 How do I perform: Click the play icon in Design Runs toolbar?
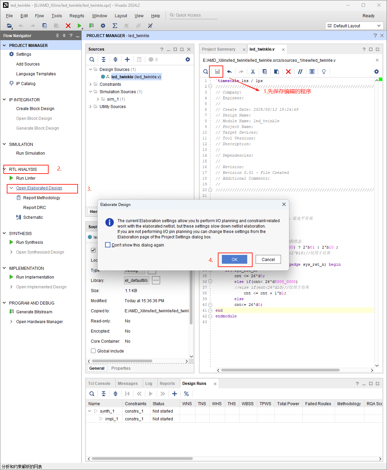click(151, 394)
